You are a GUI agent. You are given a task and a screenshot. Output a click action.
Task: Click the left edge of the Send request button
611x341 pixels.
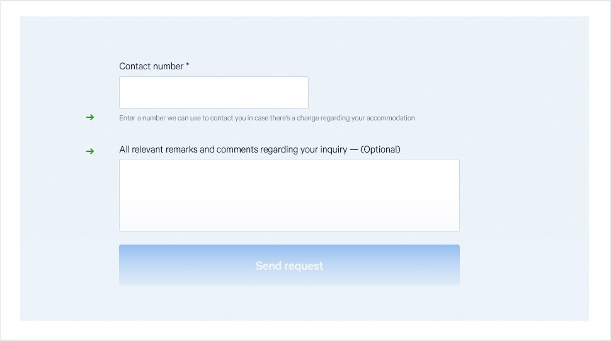pos(122,265)
